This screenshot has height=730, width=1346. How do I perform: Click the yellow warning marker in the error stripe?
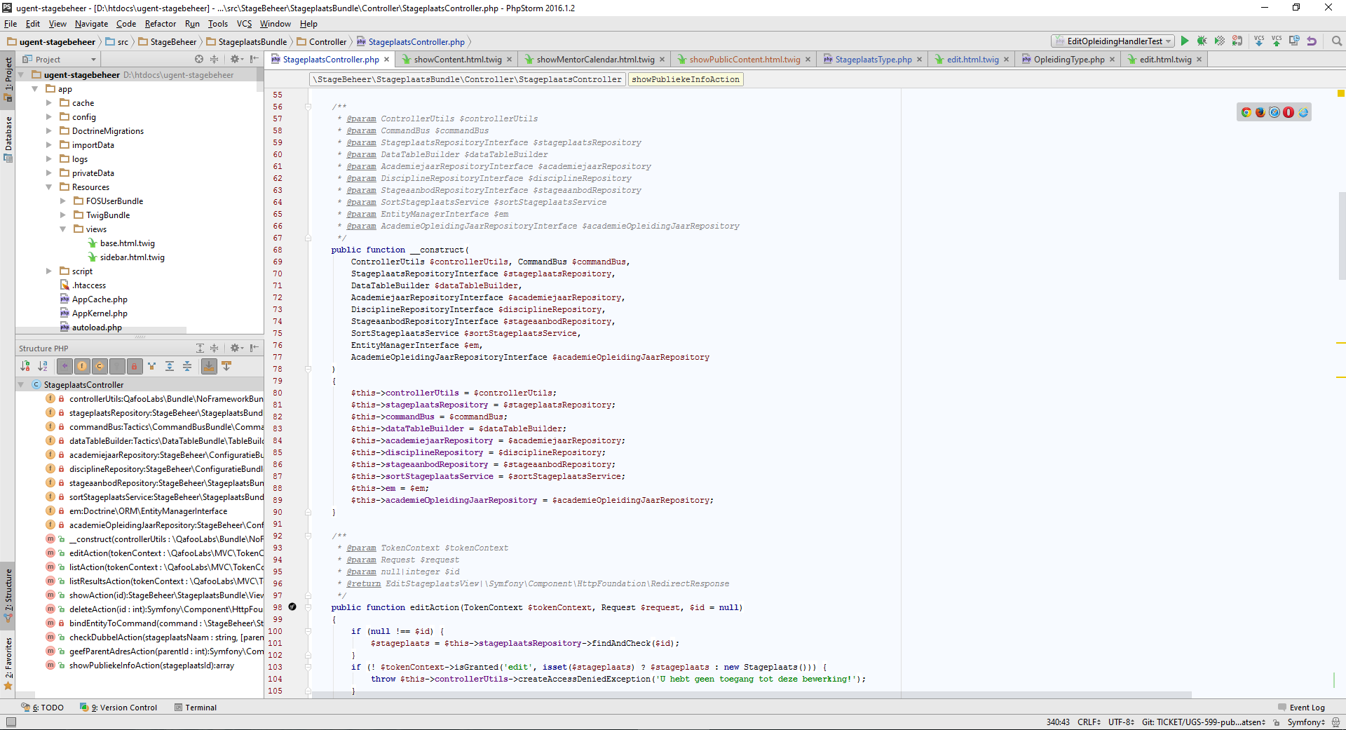1340,93
